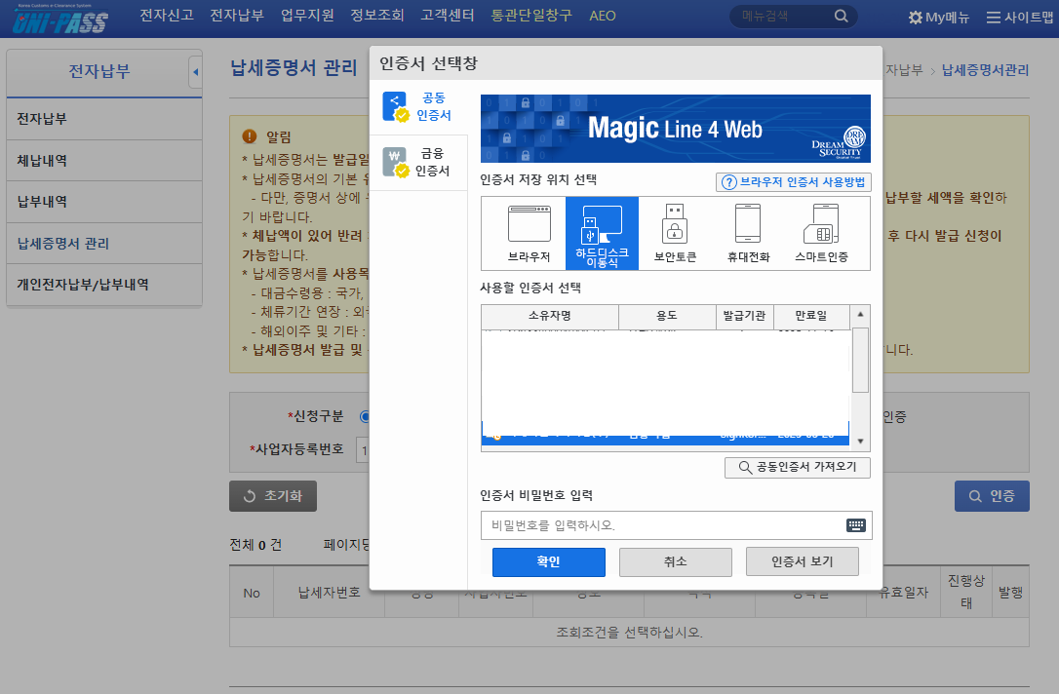
Task: Click 공동인증서 가져오기 button
Action: point(797,467)
